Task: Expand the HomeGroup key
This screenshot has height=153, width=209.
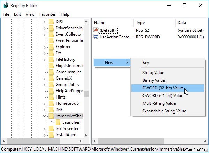Action: (x=44, y=103)
